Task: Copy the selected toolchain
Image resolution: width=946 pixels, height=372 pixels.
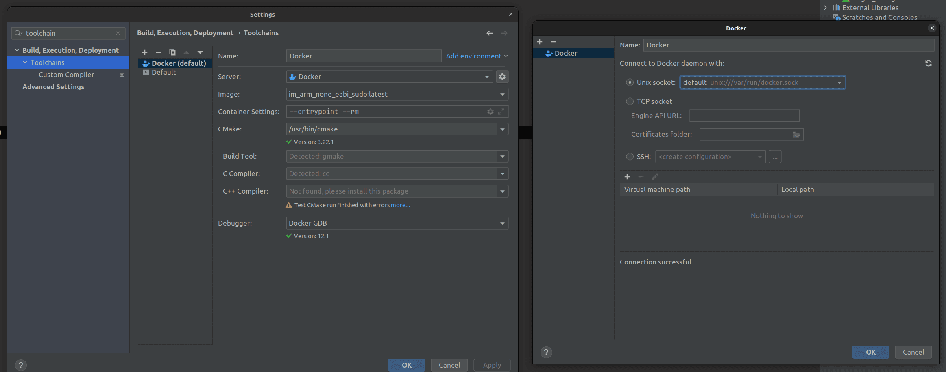Action: (172, 52)
